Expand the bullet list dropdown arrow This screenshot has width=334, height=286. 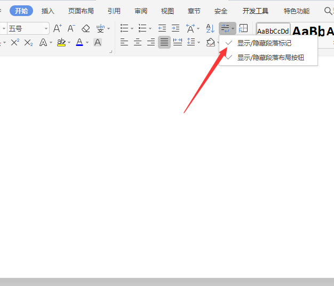pyautogui.click(x=132, y=29)
